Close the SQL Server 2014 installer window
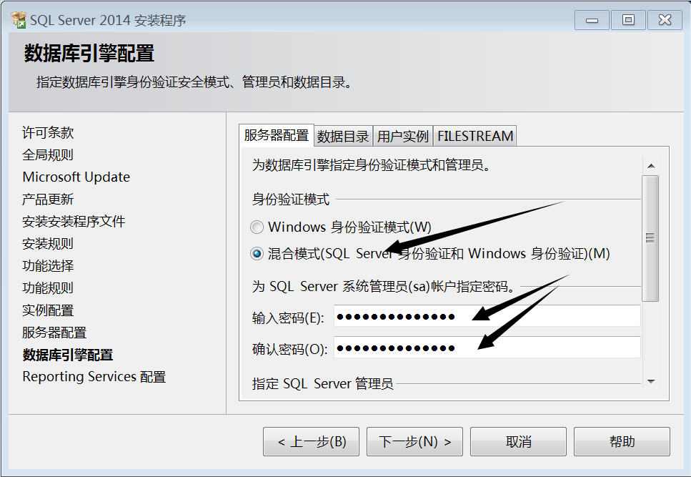This screenshot has height=477, width=691. pos(665,20)
